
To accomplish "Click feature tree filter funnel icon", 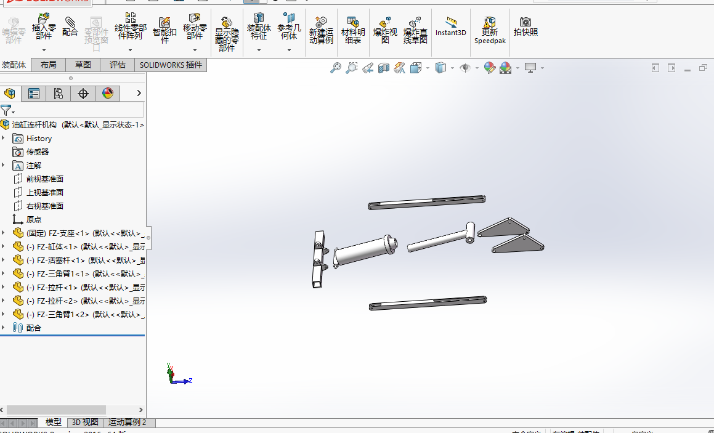I will (x=6, y=110).
